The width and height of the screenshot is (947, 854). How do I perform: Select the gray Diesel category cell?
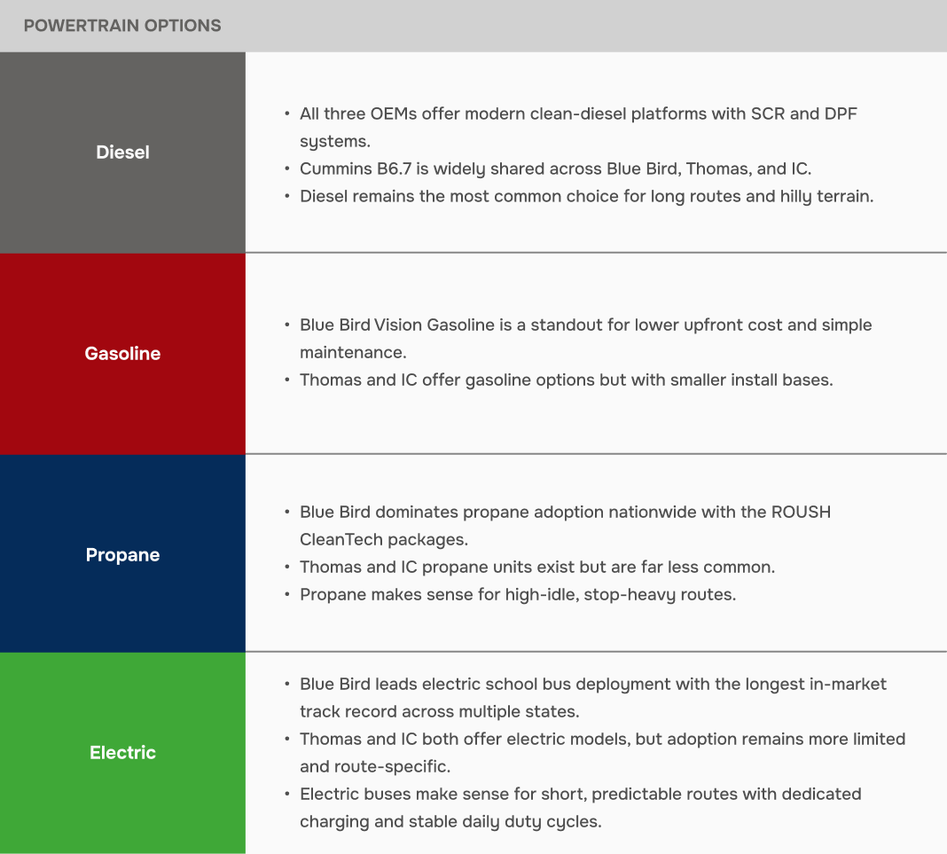(122, 153)
